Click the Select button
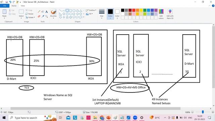The height and width of the screenshot is (121, 215). [x=21, y=13]
